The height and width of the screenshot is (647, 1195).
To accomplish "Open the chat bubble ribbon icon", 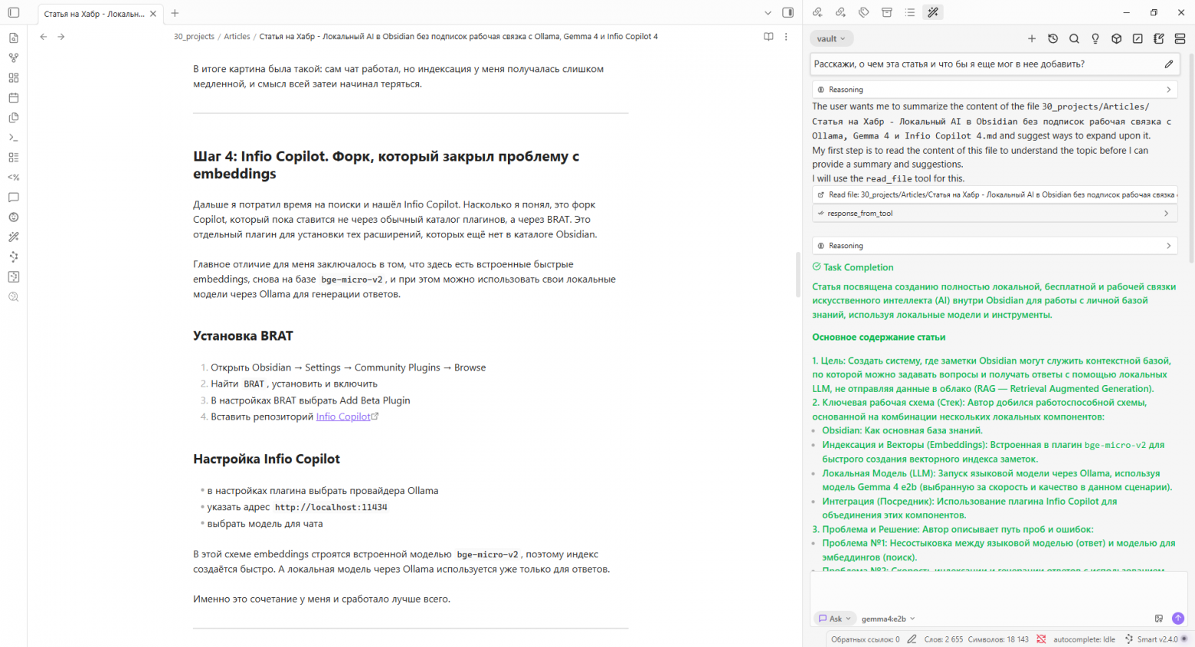I will 14,198.
